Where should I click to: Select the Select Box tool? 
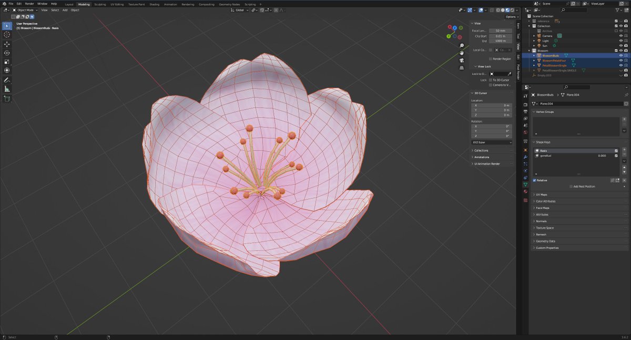[7, 26]
